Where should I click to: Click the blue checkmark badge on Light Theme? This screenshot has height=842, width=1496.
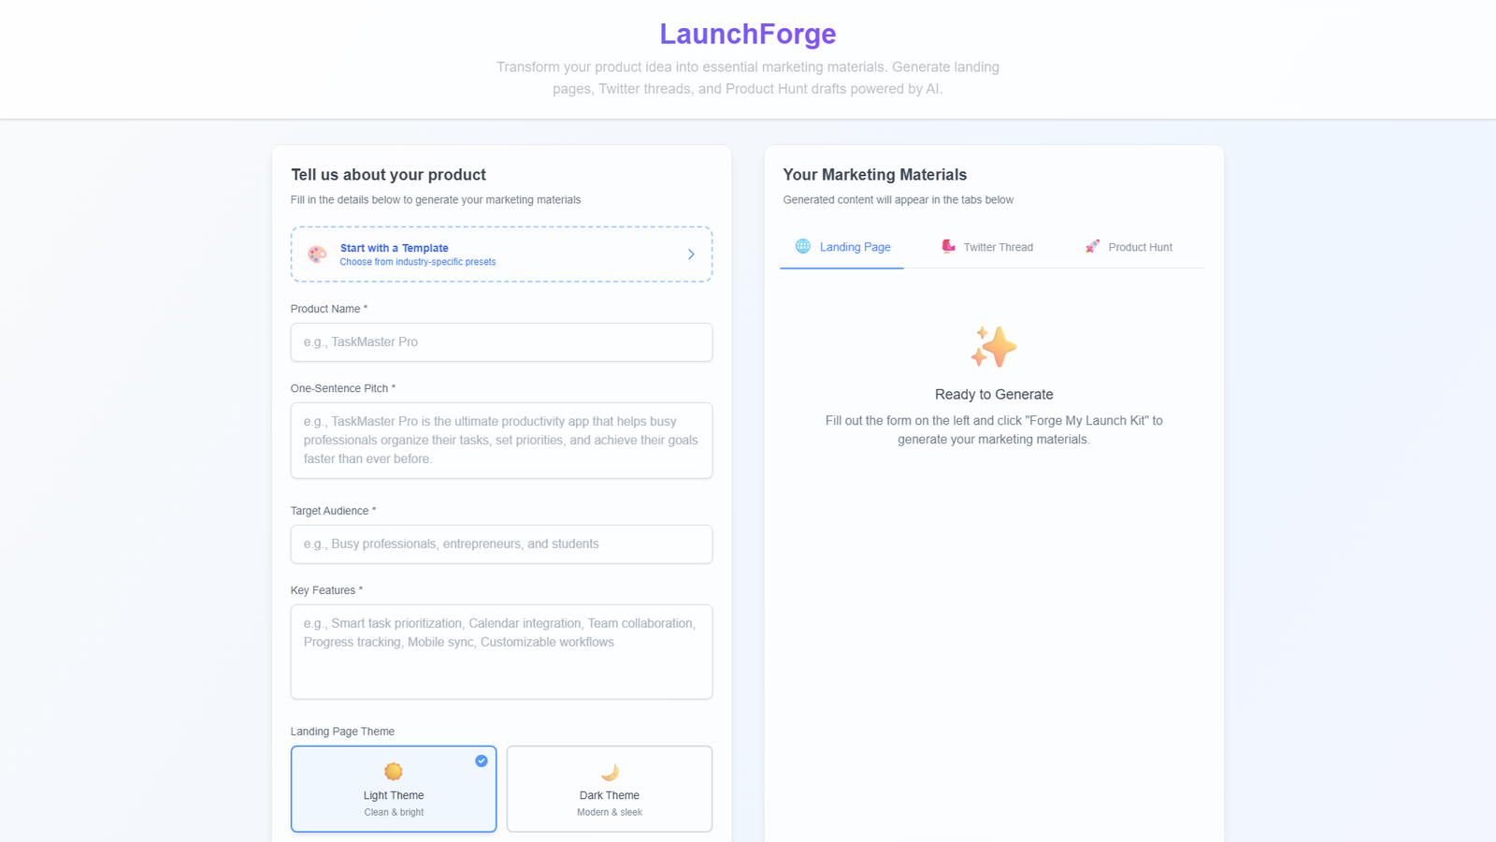coord(482,761)
